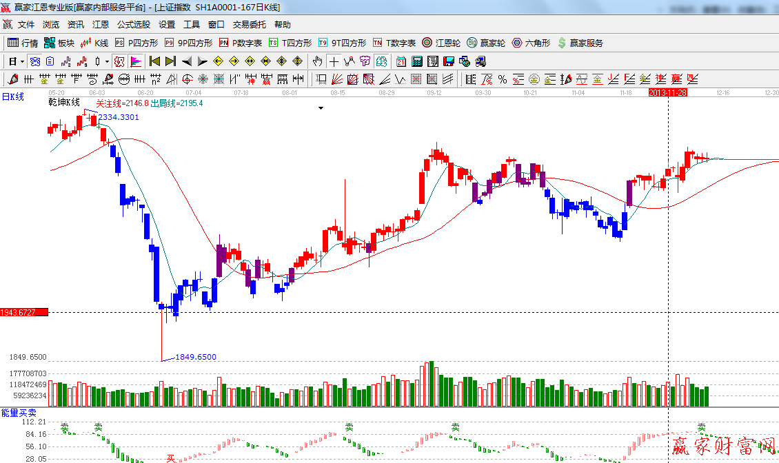Viewport: 779px width, 463px height.
Task: Toggle the highlighted 权 adjustment button
Action: coord(119,61)
